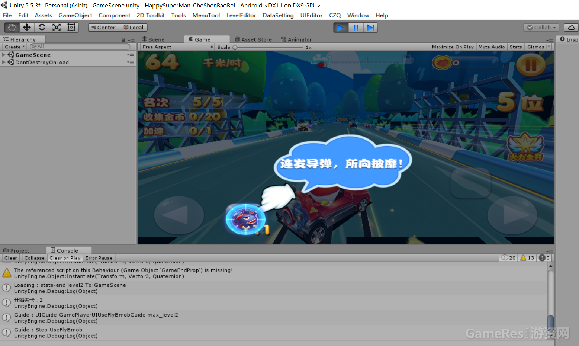This screenshot has width=579, height=346.
Task: Toggle Pivot Center mode
Action: (x=103, y=28)
